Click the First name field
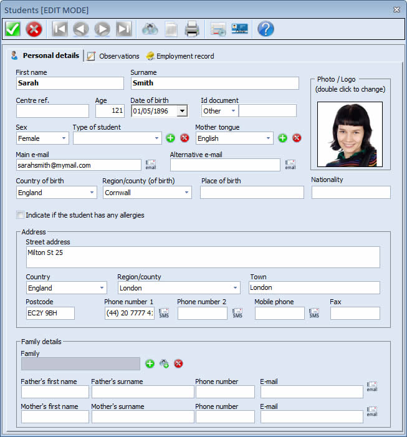Viewport: 407px width, 437px height. (70, 83)
